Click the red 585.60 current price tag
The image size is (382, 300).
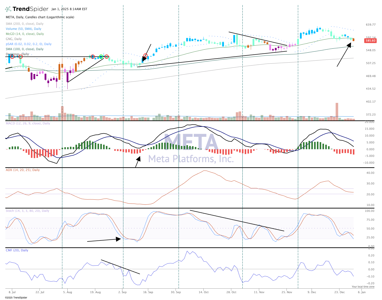click(370, 41)
